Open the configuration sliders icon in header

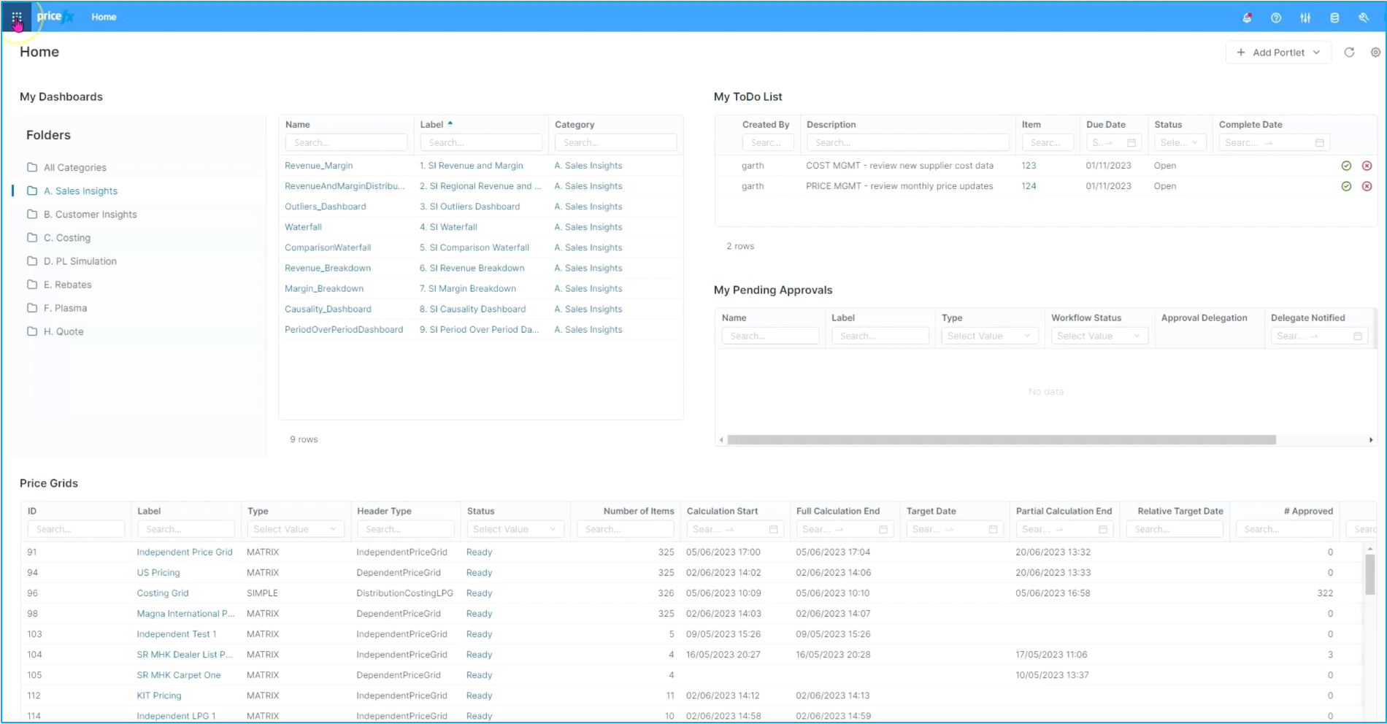point(1305,18)
